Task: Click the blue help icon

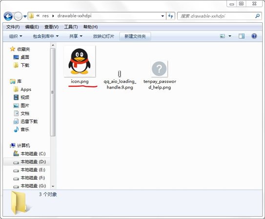Action: click(254, 36)
